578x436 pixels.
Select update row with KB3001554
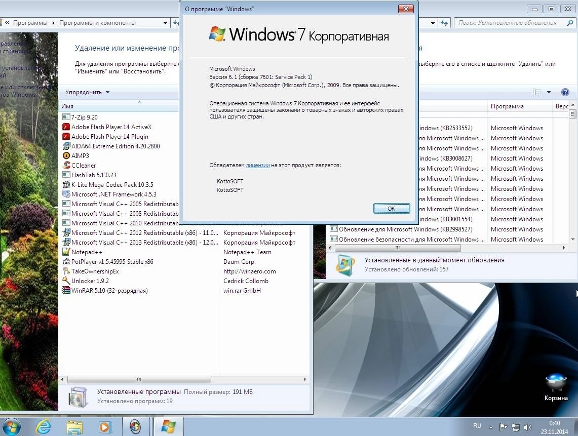(x=494, y=219)
